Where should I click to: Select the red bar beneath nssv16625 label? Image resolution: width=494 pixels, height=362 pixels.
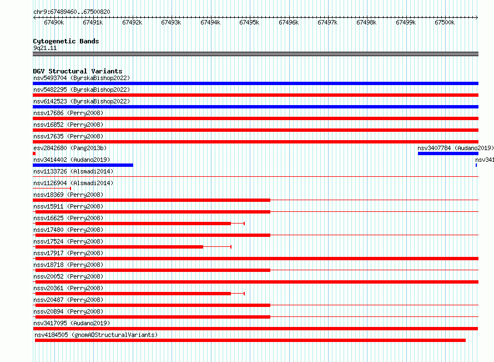pyautogui.click(x=133, y=224)
